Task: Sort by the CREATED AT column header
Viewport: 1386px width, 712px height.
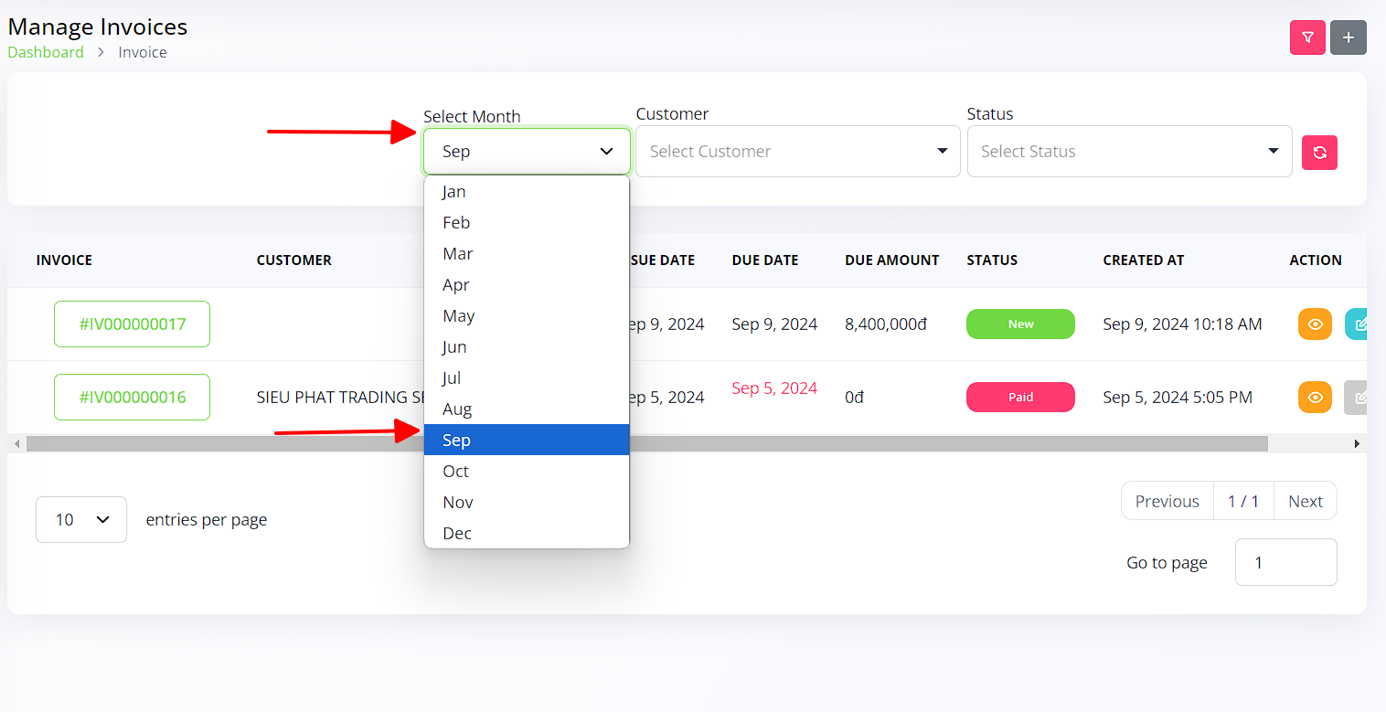Action: 1144,260
